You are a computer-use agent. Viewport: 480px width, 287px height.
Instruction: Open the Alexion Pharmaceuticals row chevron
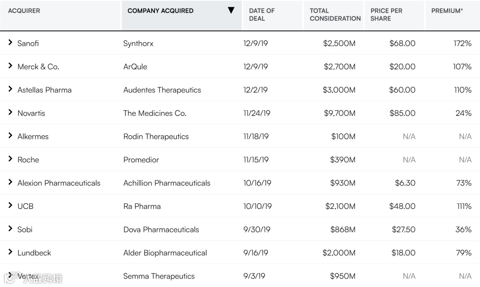point(10,182)
